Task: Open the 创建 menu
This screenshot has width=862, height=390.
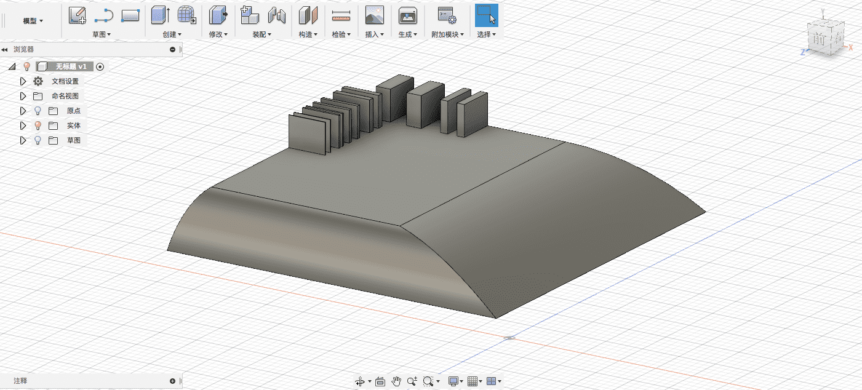Action: pyautogui.click(x=172, y=34)
